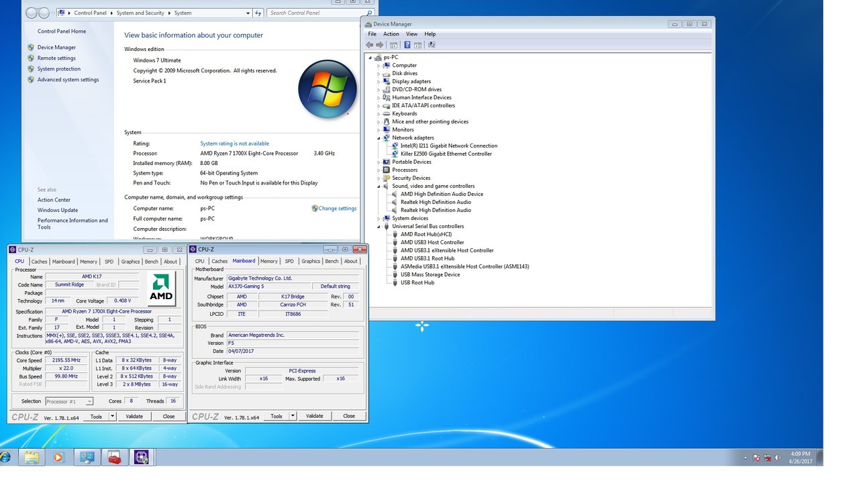Click the CPU-Z taskbar icon

point(142,458)
